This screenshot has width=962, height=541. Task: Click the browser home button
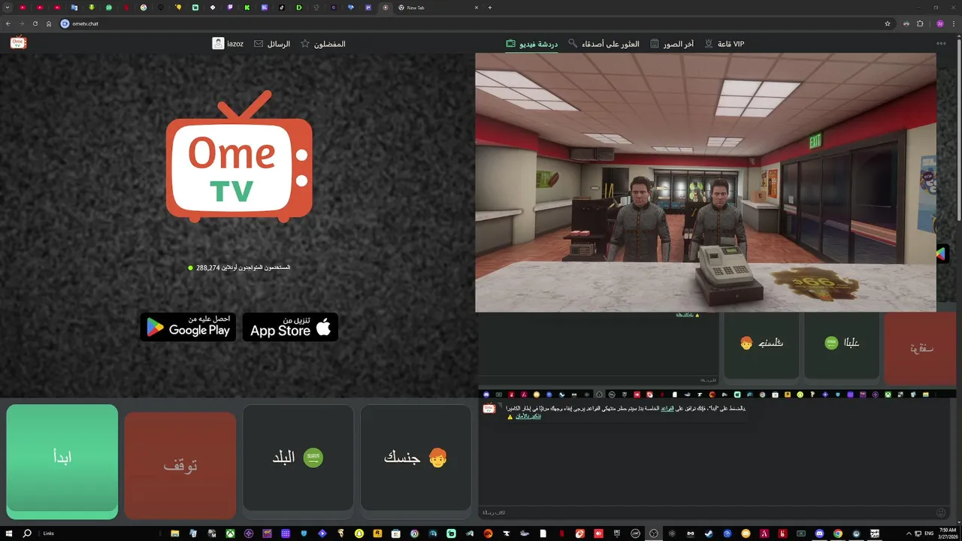coord(49,23)
